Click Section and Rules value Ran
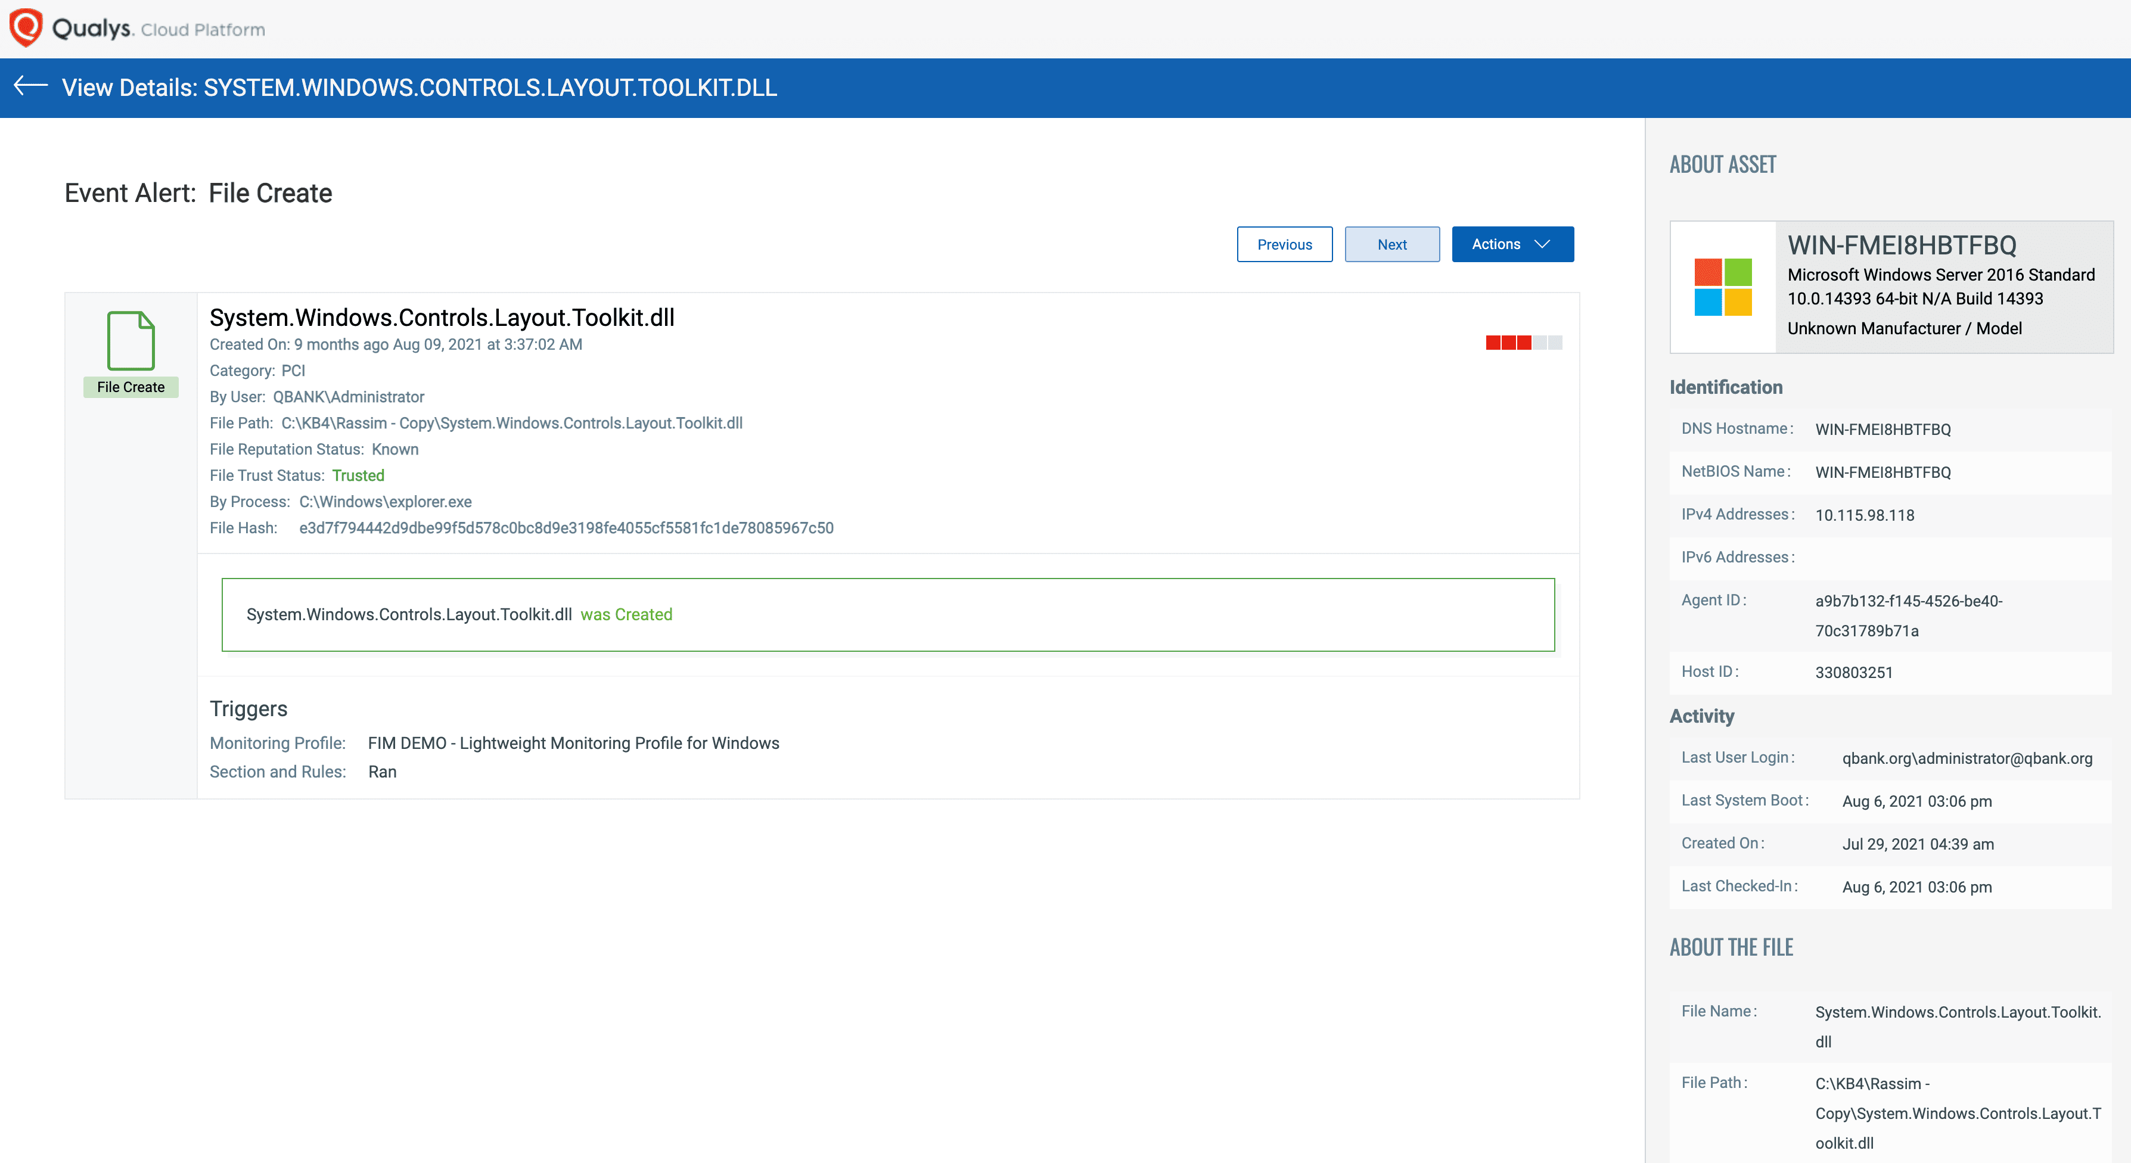2131x1163 pixels. coord(382,772)
